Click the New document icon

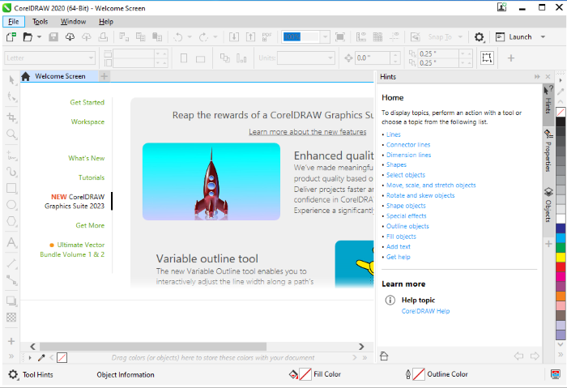tap(11, 37)
